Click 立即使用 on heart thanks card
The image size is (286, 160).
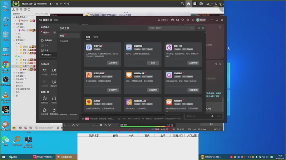pyautogui.click(x=153, y=90)
